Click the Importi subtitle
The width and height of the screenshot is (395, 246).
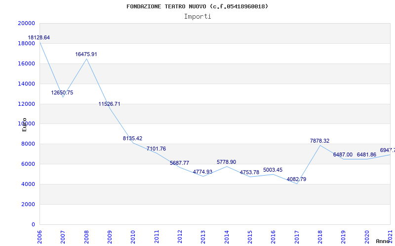(197, 17)
